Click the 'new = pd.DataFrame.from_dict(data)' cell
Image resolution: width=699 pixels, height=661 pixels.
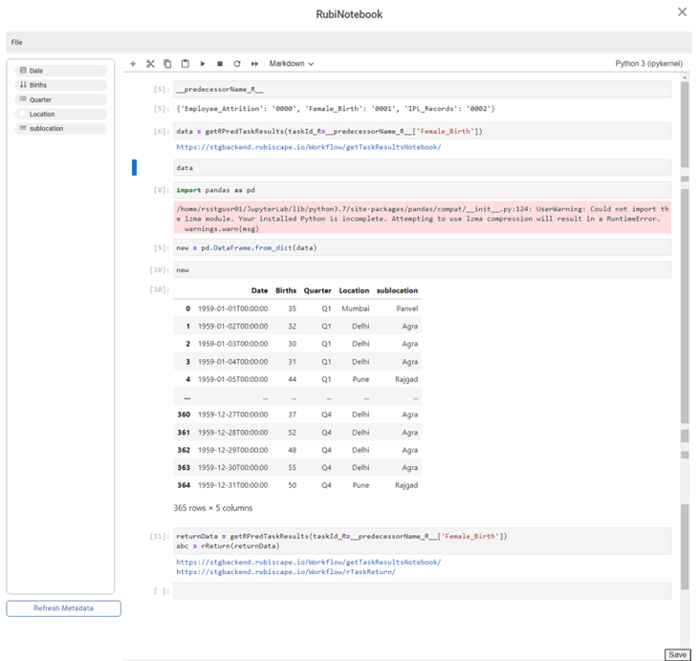coord(422,247)
